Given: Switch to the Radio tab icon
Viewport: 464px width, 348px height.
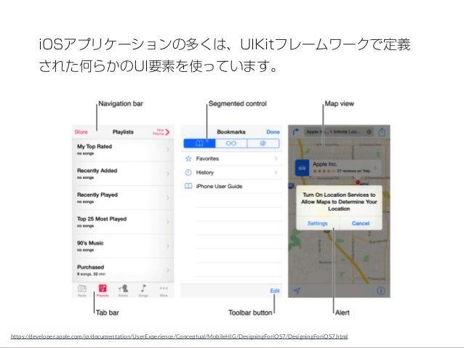Looking at the screenshot, I should (82, 290).
